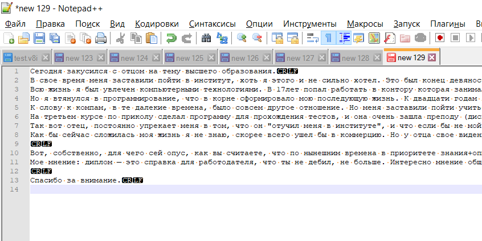
Task: Toggle the indent guide button
Action: click(x=344, y=38)
